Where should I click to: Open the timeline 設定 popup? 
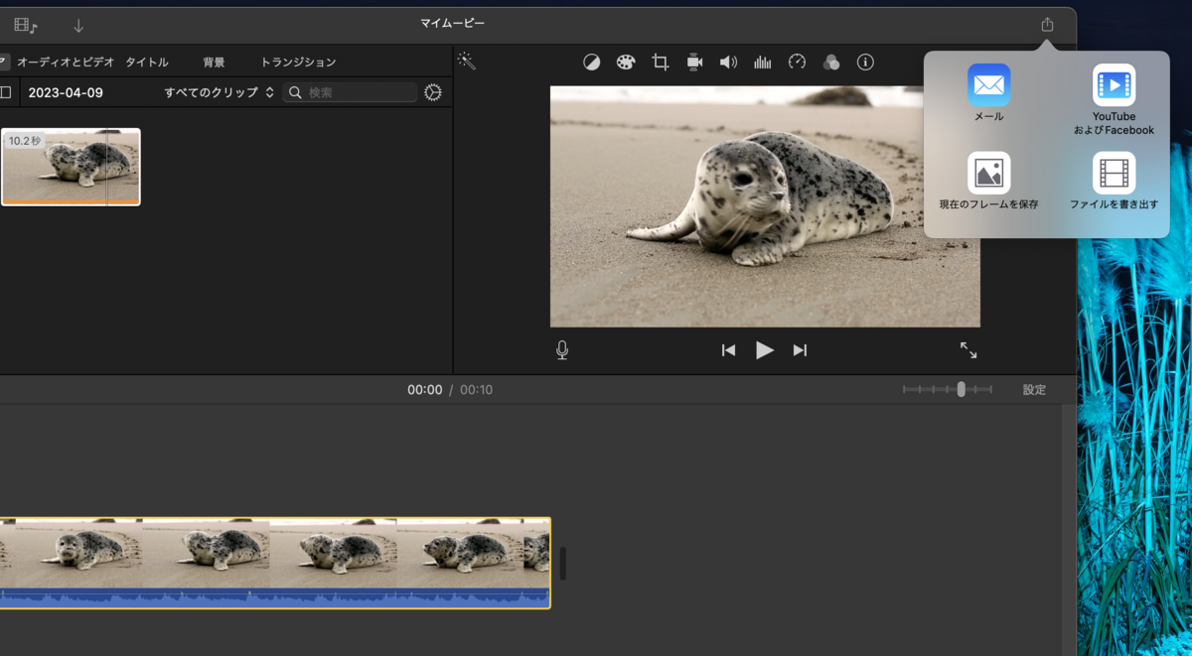point(1034,390)
